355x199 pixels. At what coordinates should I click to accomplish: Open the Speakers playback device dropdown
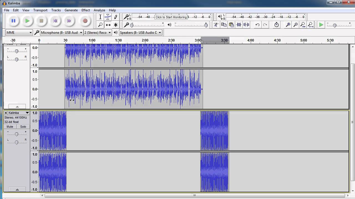[140, 33]
